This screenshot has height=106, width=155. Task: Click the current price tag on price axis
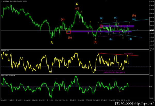[152, 31]
